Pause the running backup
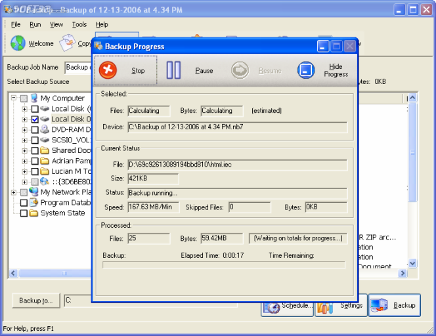This screenshot has height=336, width=436. pyautogui.click(x=173, y=70)
